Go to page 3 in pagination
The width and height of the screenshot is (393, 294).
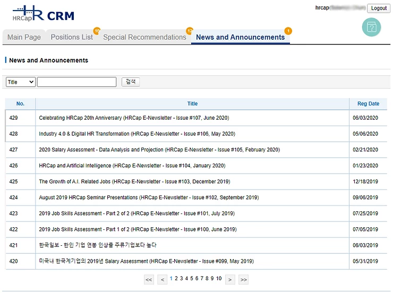[x=182, y=278]
